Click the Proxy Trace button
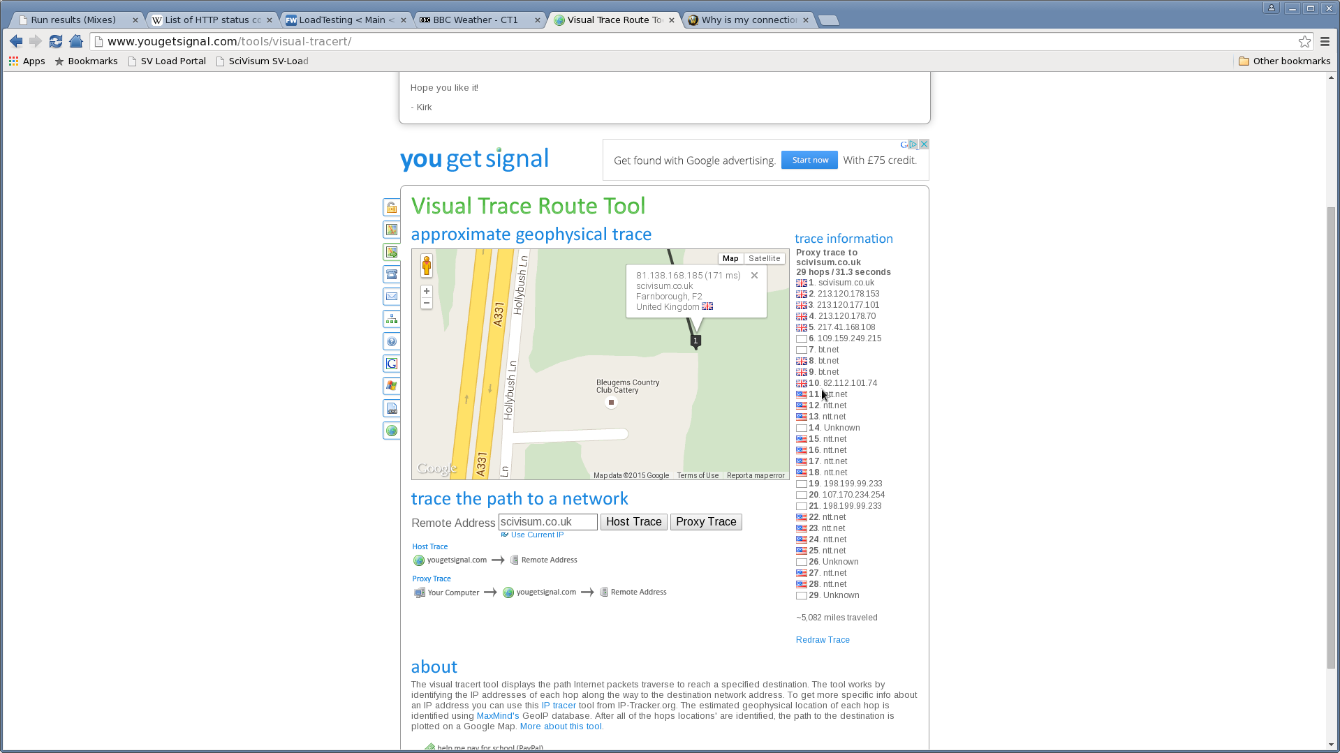 click(706, 522)
